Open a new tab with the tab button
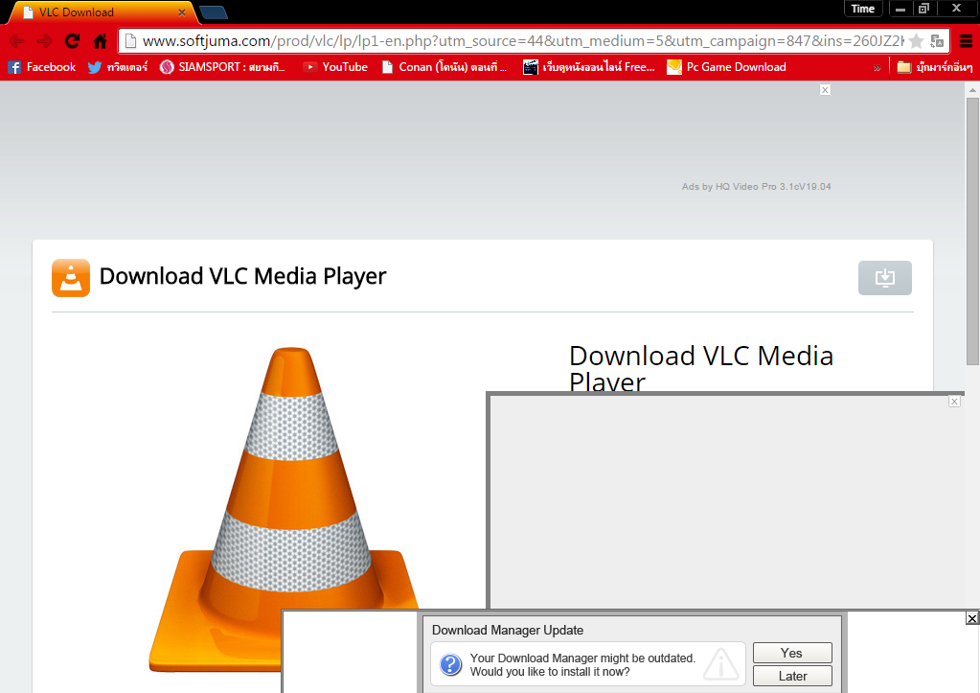Screen dimensions: 980x693 tap(213, 12)
